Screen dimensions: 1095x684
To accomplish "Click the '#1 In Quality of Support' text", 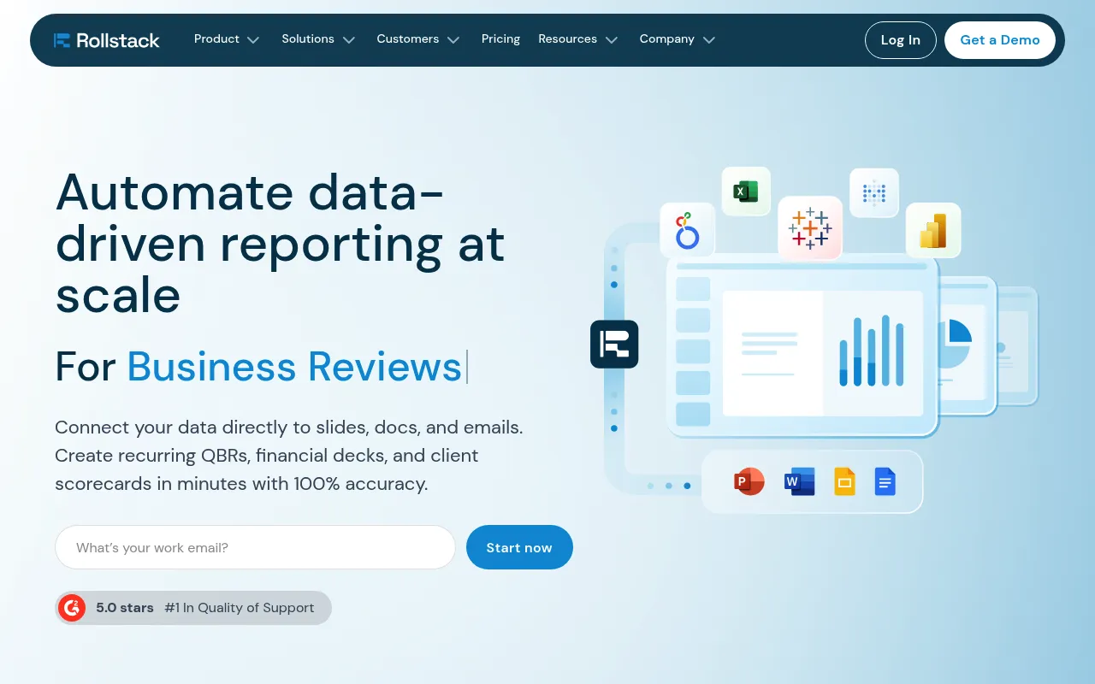I will pos(240,608).
